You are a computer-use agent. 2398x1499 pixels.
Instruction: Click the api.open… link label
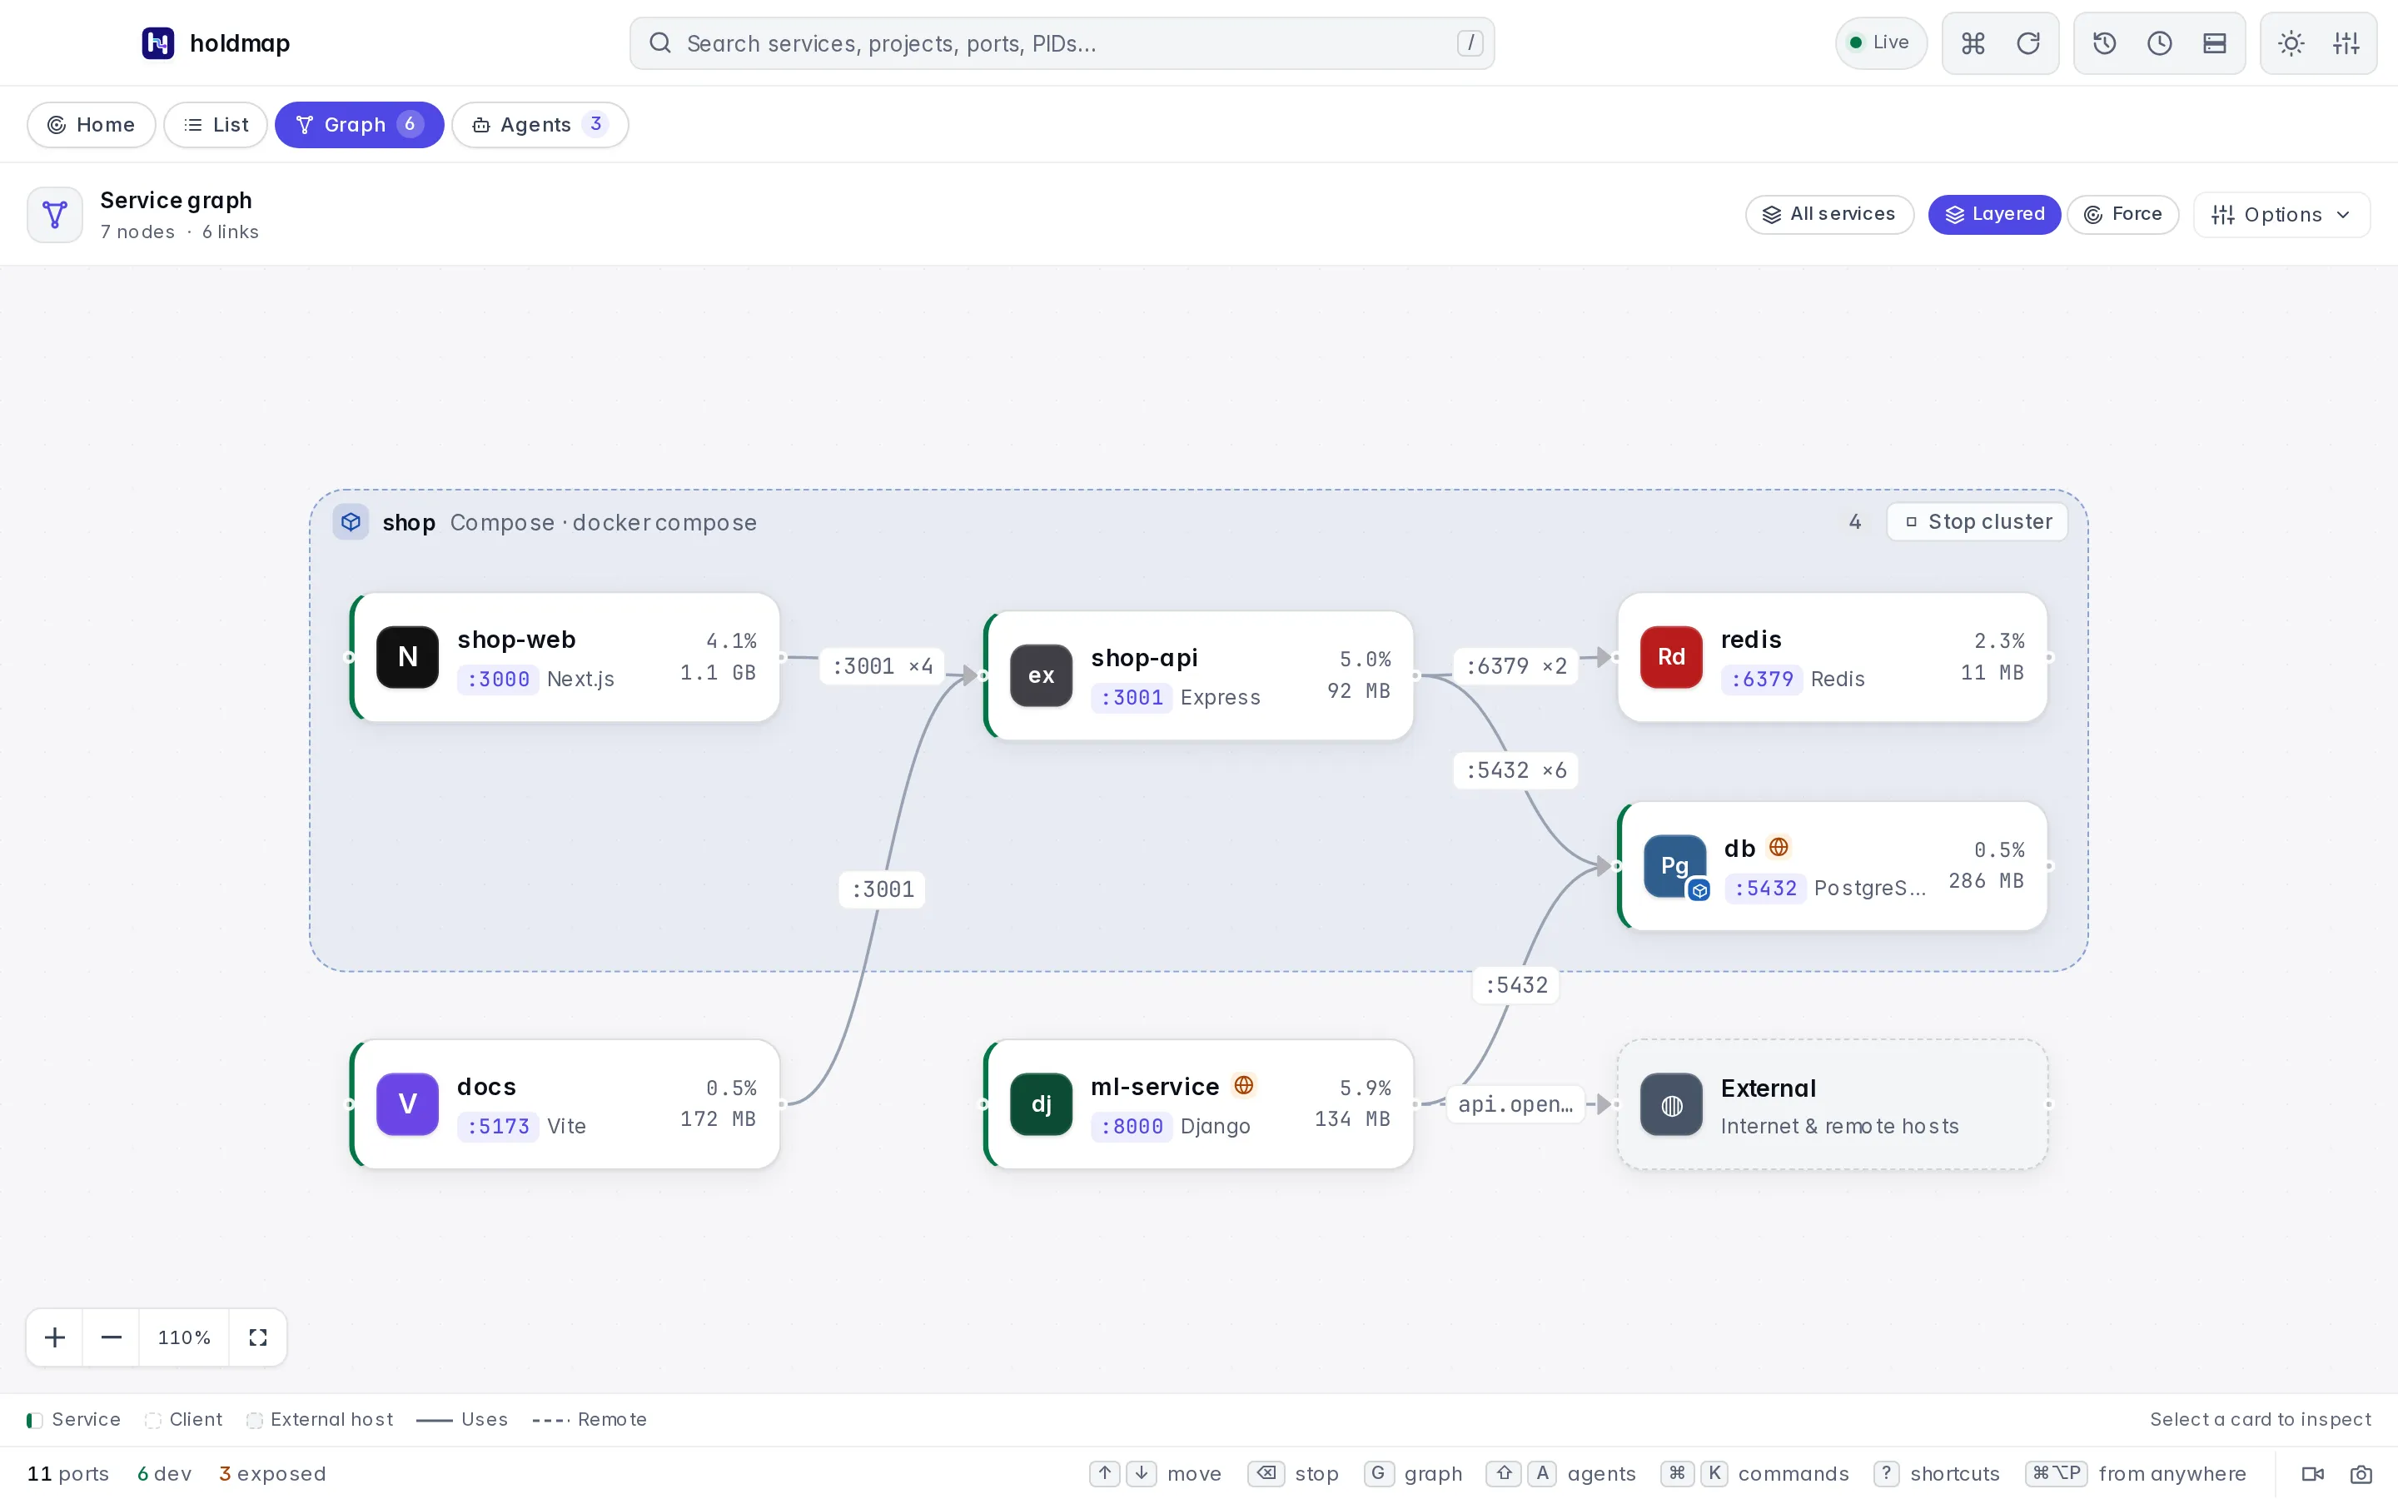1515,1103
